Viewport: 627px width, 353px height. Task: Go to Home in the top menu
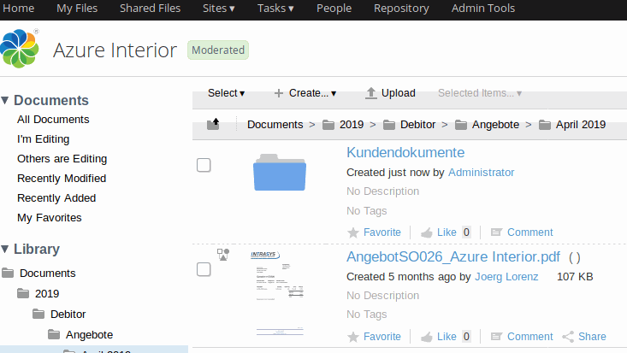[x=19, y=9]
